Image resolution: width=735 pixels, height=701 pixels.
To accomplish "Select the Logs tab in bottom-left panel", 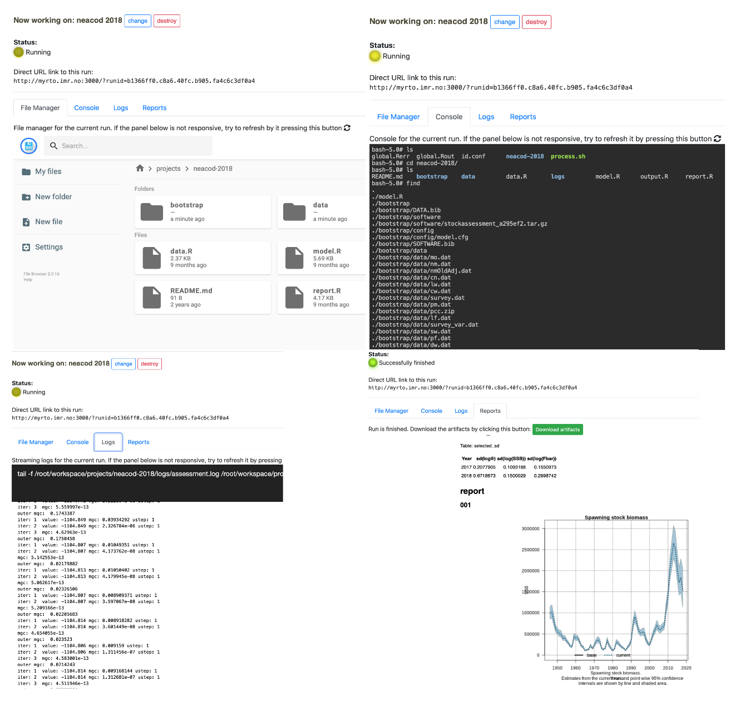I will pyautogui.click(x=108, y=442).
